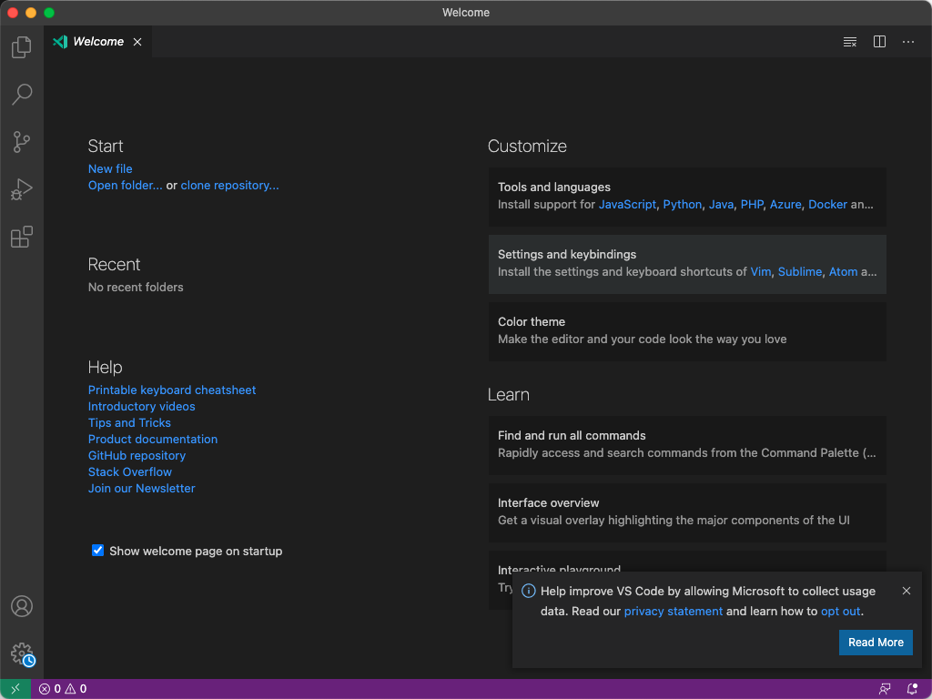The image size is (932, 699).
Task: Open the notifications bell in status bar
Action: 912,688
